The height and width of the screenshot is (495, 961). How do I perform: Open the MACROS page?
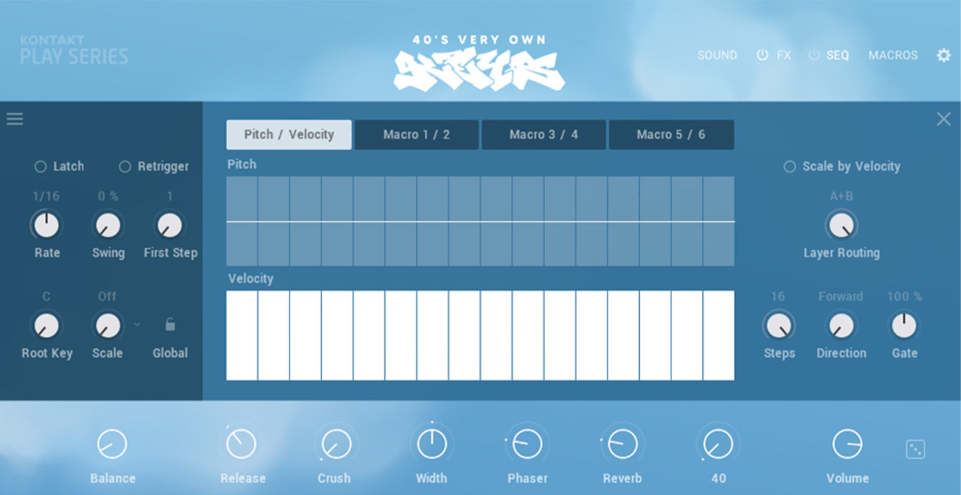click(x=893, y=55)
